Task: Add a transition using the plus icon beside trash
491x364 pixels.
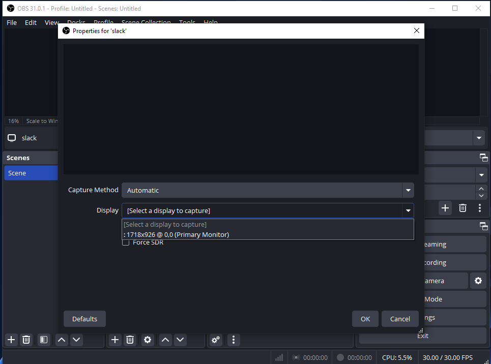Action: (x=445, y=208)
